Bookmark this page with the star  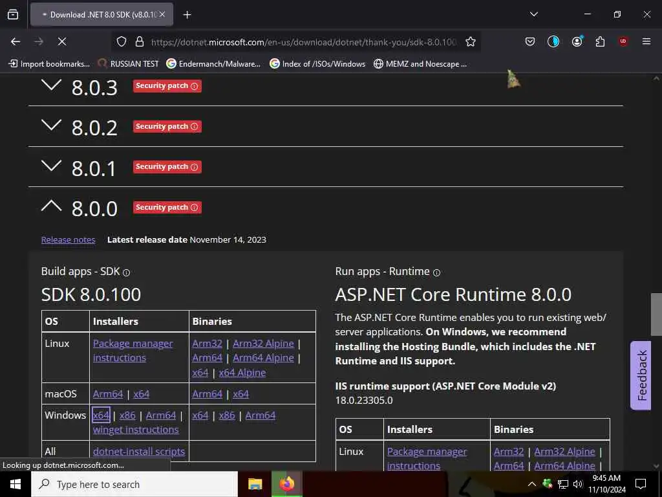[x=471, y=41]
